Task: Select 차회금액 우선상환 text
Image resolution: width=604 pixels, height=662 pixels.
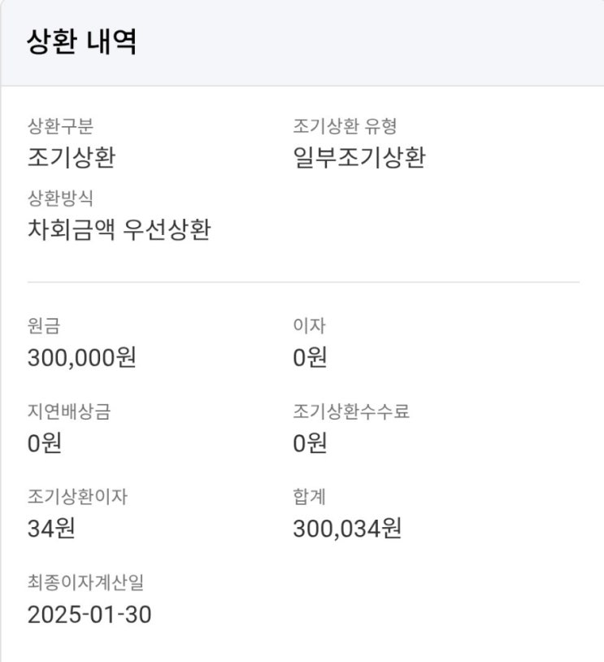Action: [119, 230]
